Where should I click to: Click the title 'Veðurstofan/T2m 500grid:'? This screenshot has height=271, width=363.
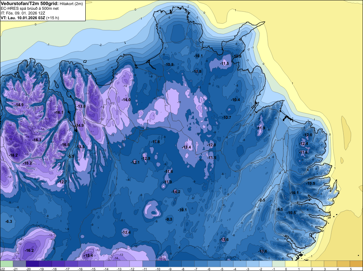tap(29, 4)
